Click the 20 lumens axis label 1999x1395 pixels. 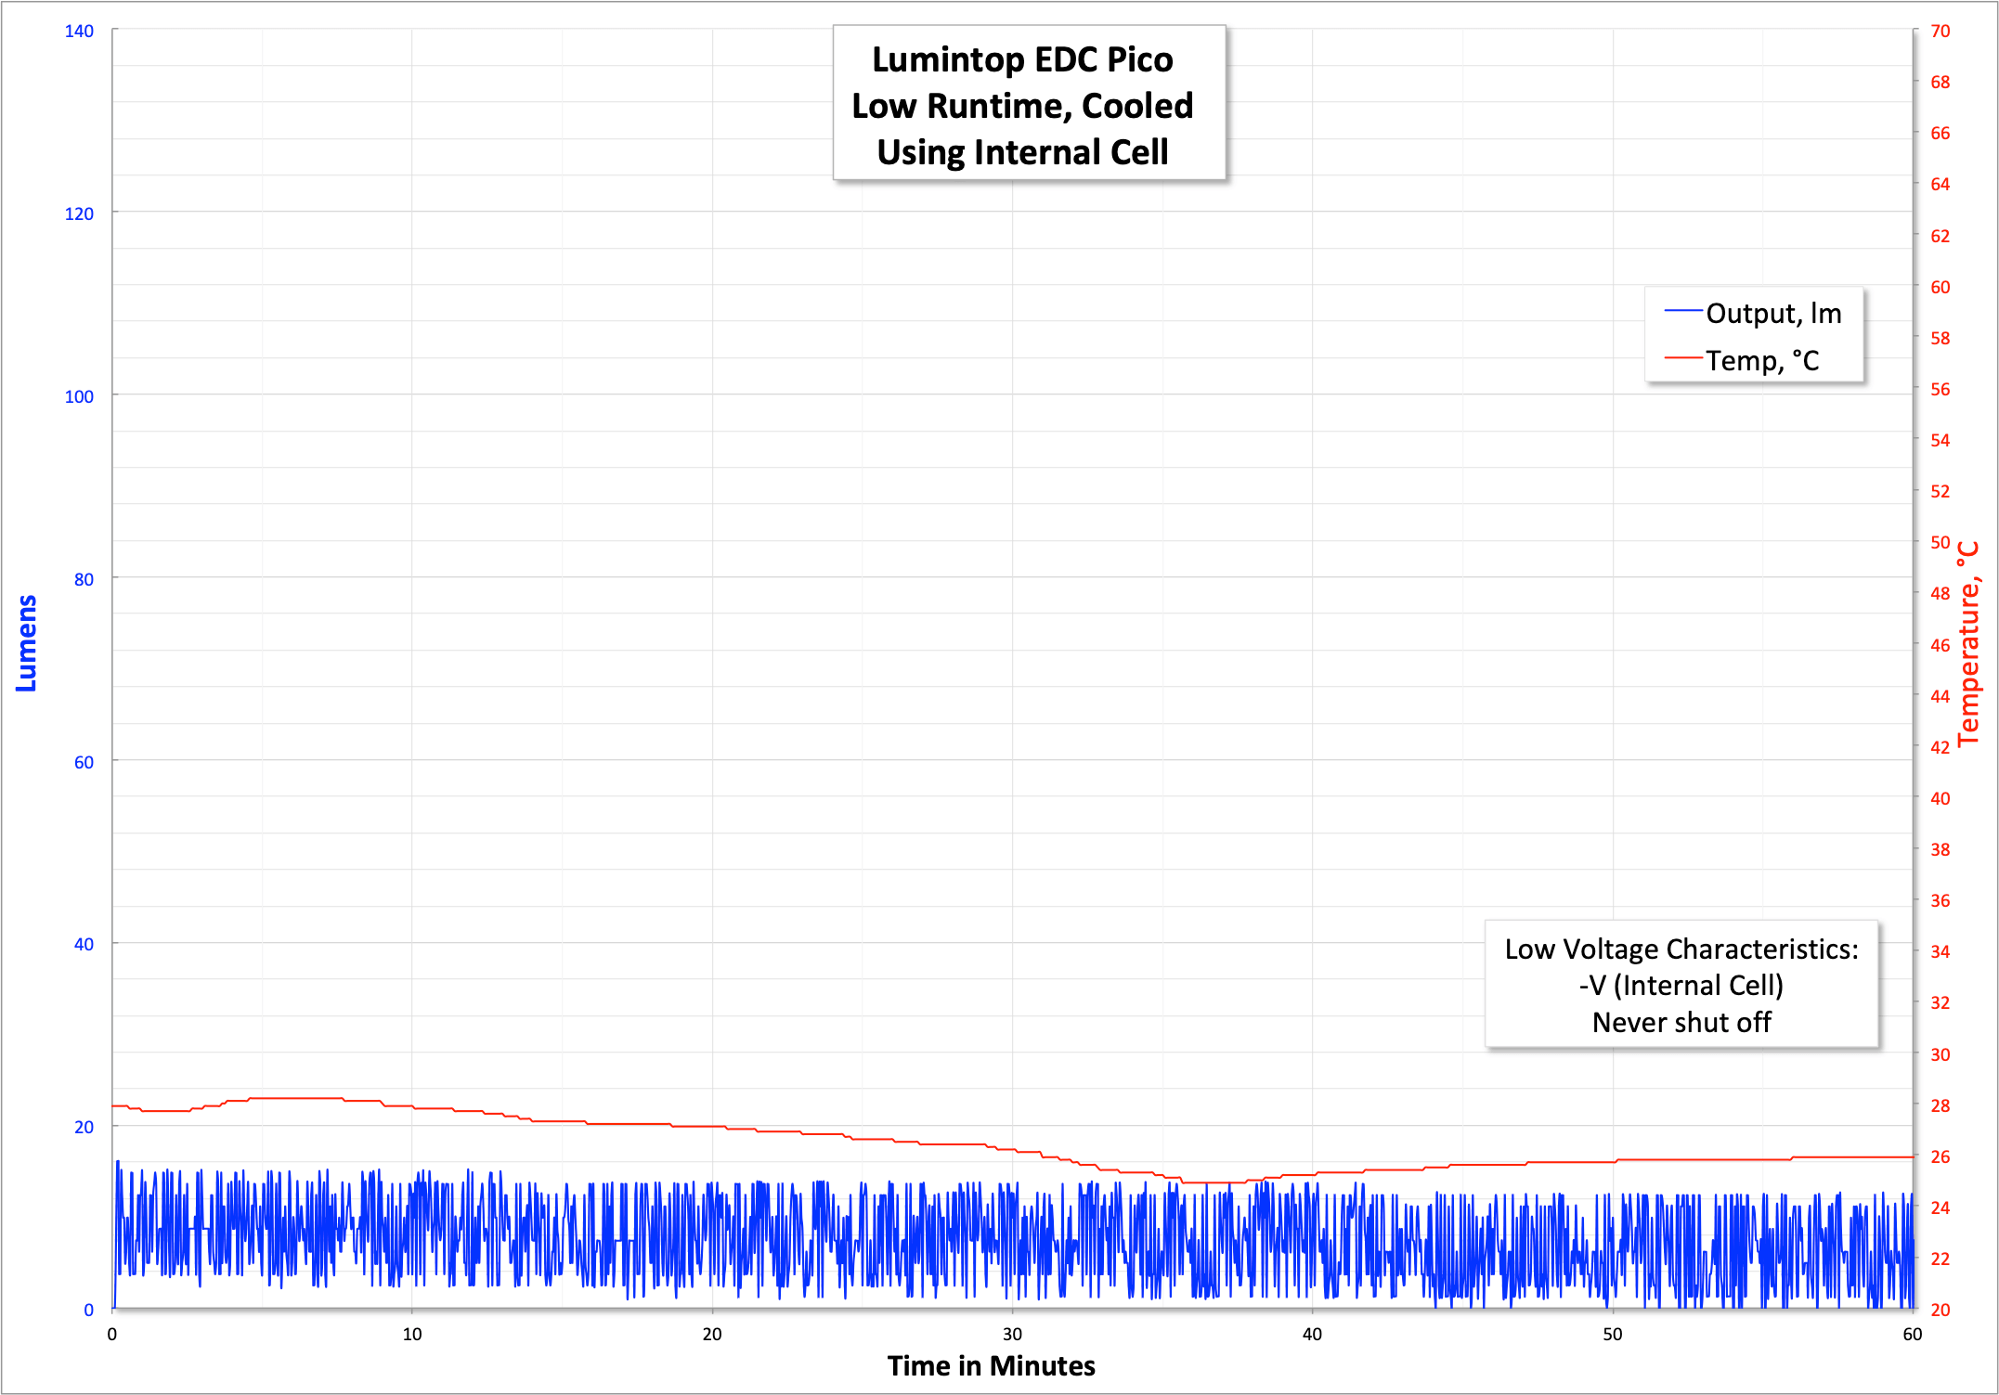tap(84, 1128)
